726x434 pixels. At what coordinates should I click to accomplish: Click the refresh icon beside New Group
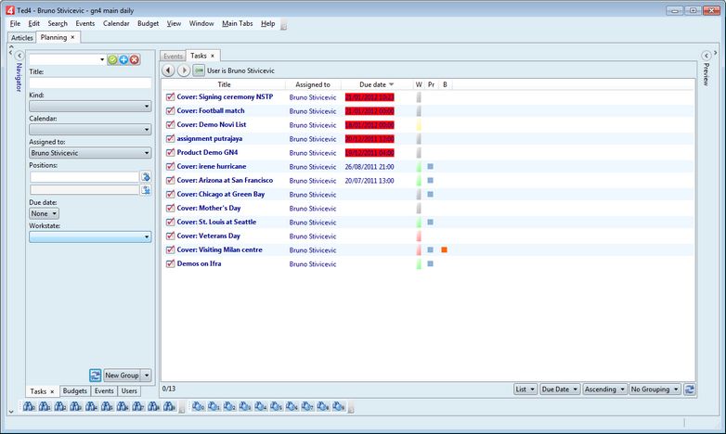[96, 376]
